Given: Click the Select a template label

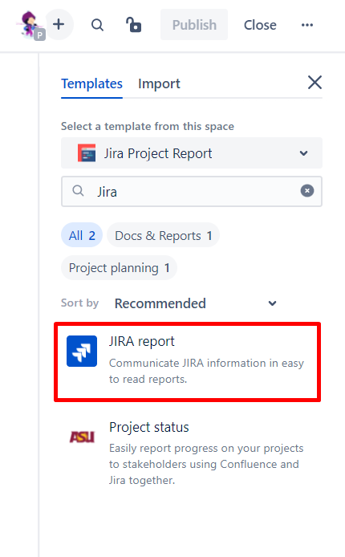Looking at the screenshot, I should pyautogui.click(x=148, y=126).
